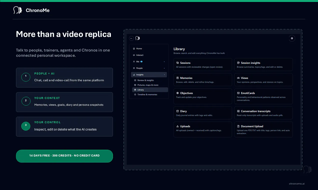Screen dimensions: 318x190
Task: Open settings with the gear icon
Action: click(x=292, y=38)
